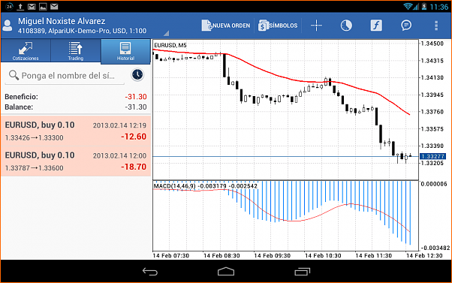Tap the 14 Feb 10:30 time label
Image resolution: width=452 pixels, height=283 pixels.
click(x=323, y=256)
